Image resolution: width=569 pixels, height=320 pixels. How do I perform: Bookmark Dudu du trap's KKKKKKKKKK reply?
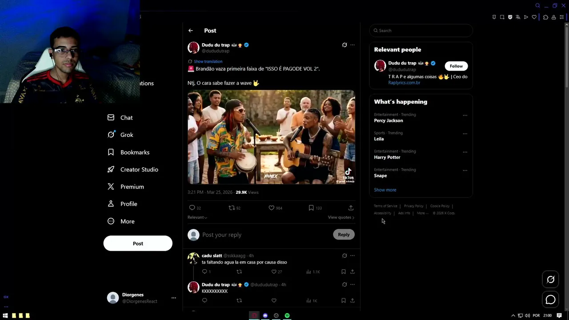(343, 300)
